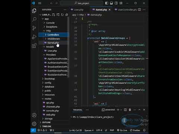Toggle the primary side bar layout icon
Viewport: 179px width, 134px height.
pos(107,3)
